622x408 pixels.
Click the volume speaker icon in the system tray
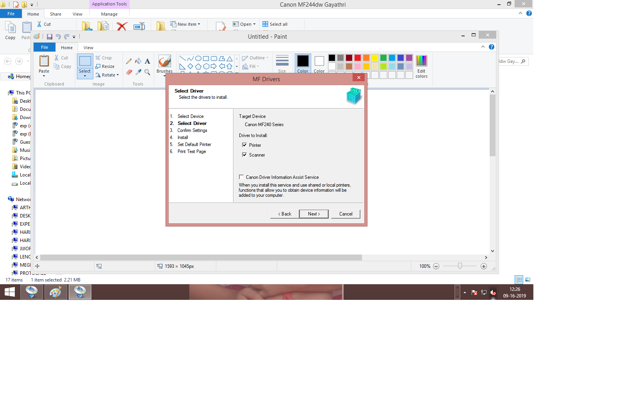pyautogui.click(x=493, y=292)
